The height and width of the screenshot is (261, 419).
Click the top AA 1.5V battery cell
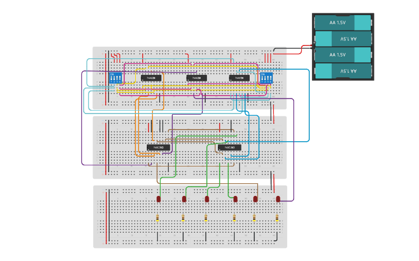coord(342,22)
